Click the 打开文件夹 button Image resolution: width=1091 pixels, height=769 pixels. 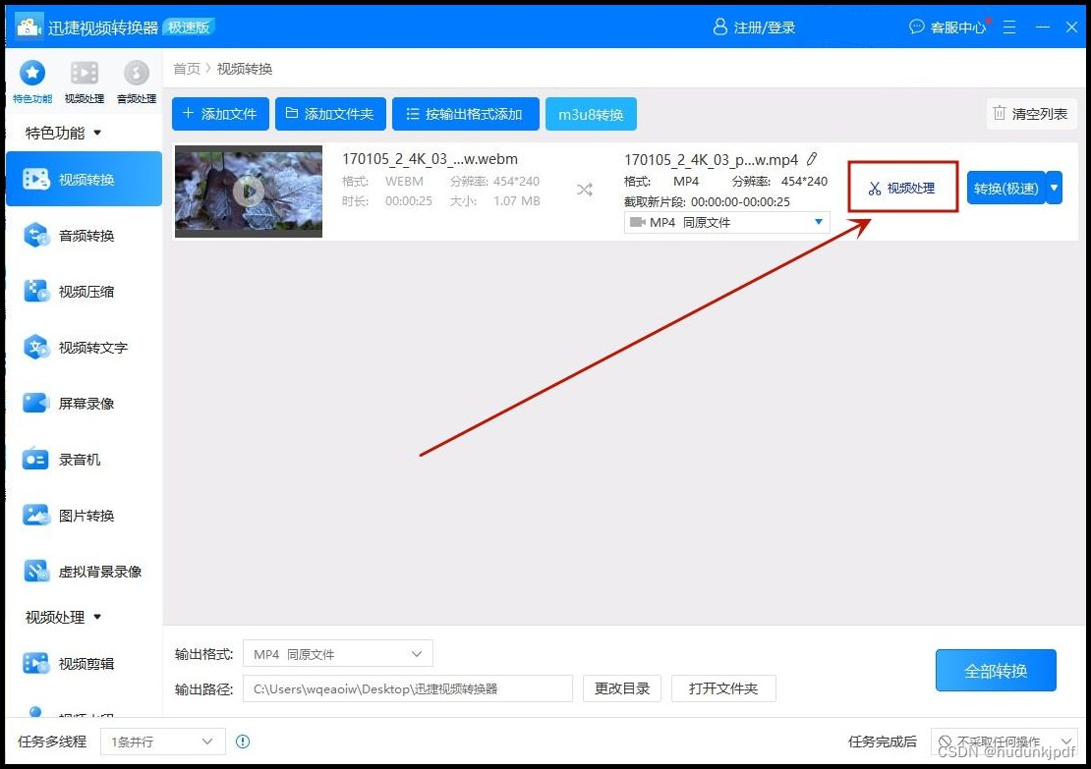723,688
